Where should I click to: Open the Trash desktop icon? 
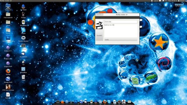click(x=23, y=78)
